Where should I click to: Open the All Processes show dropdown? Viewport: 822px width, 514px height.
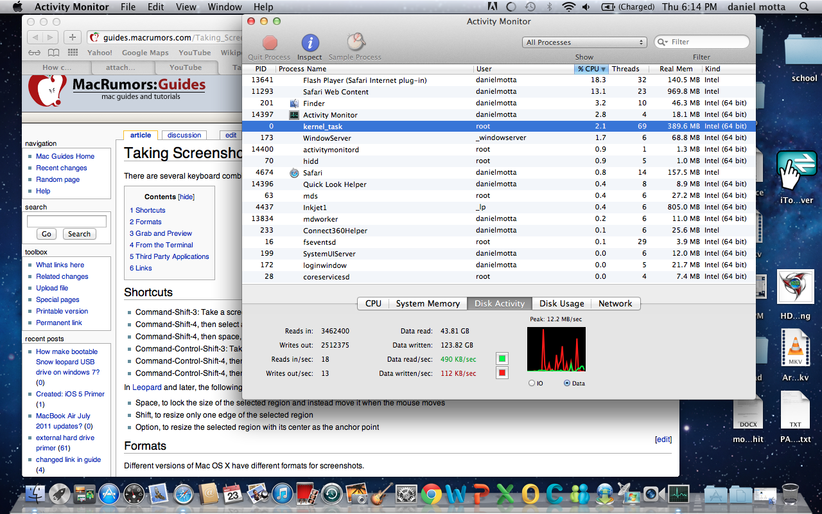tap(584, 42)
